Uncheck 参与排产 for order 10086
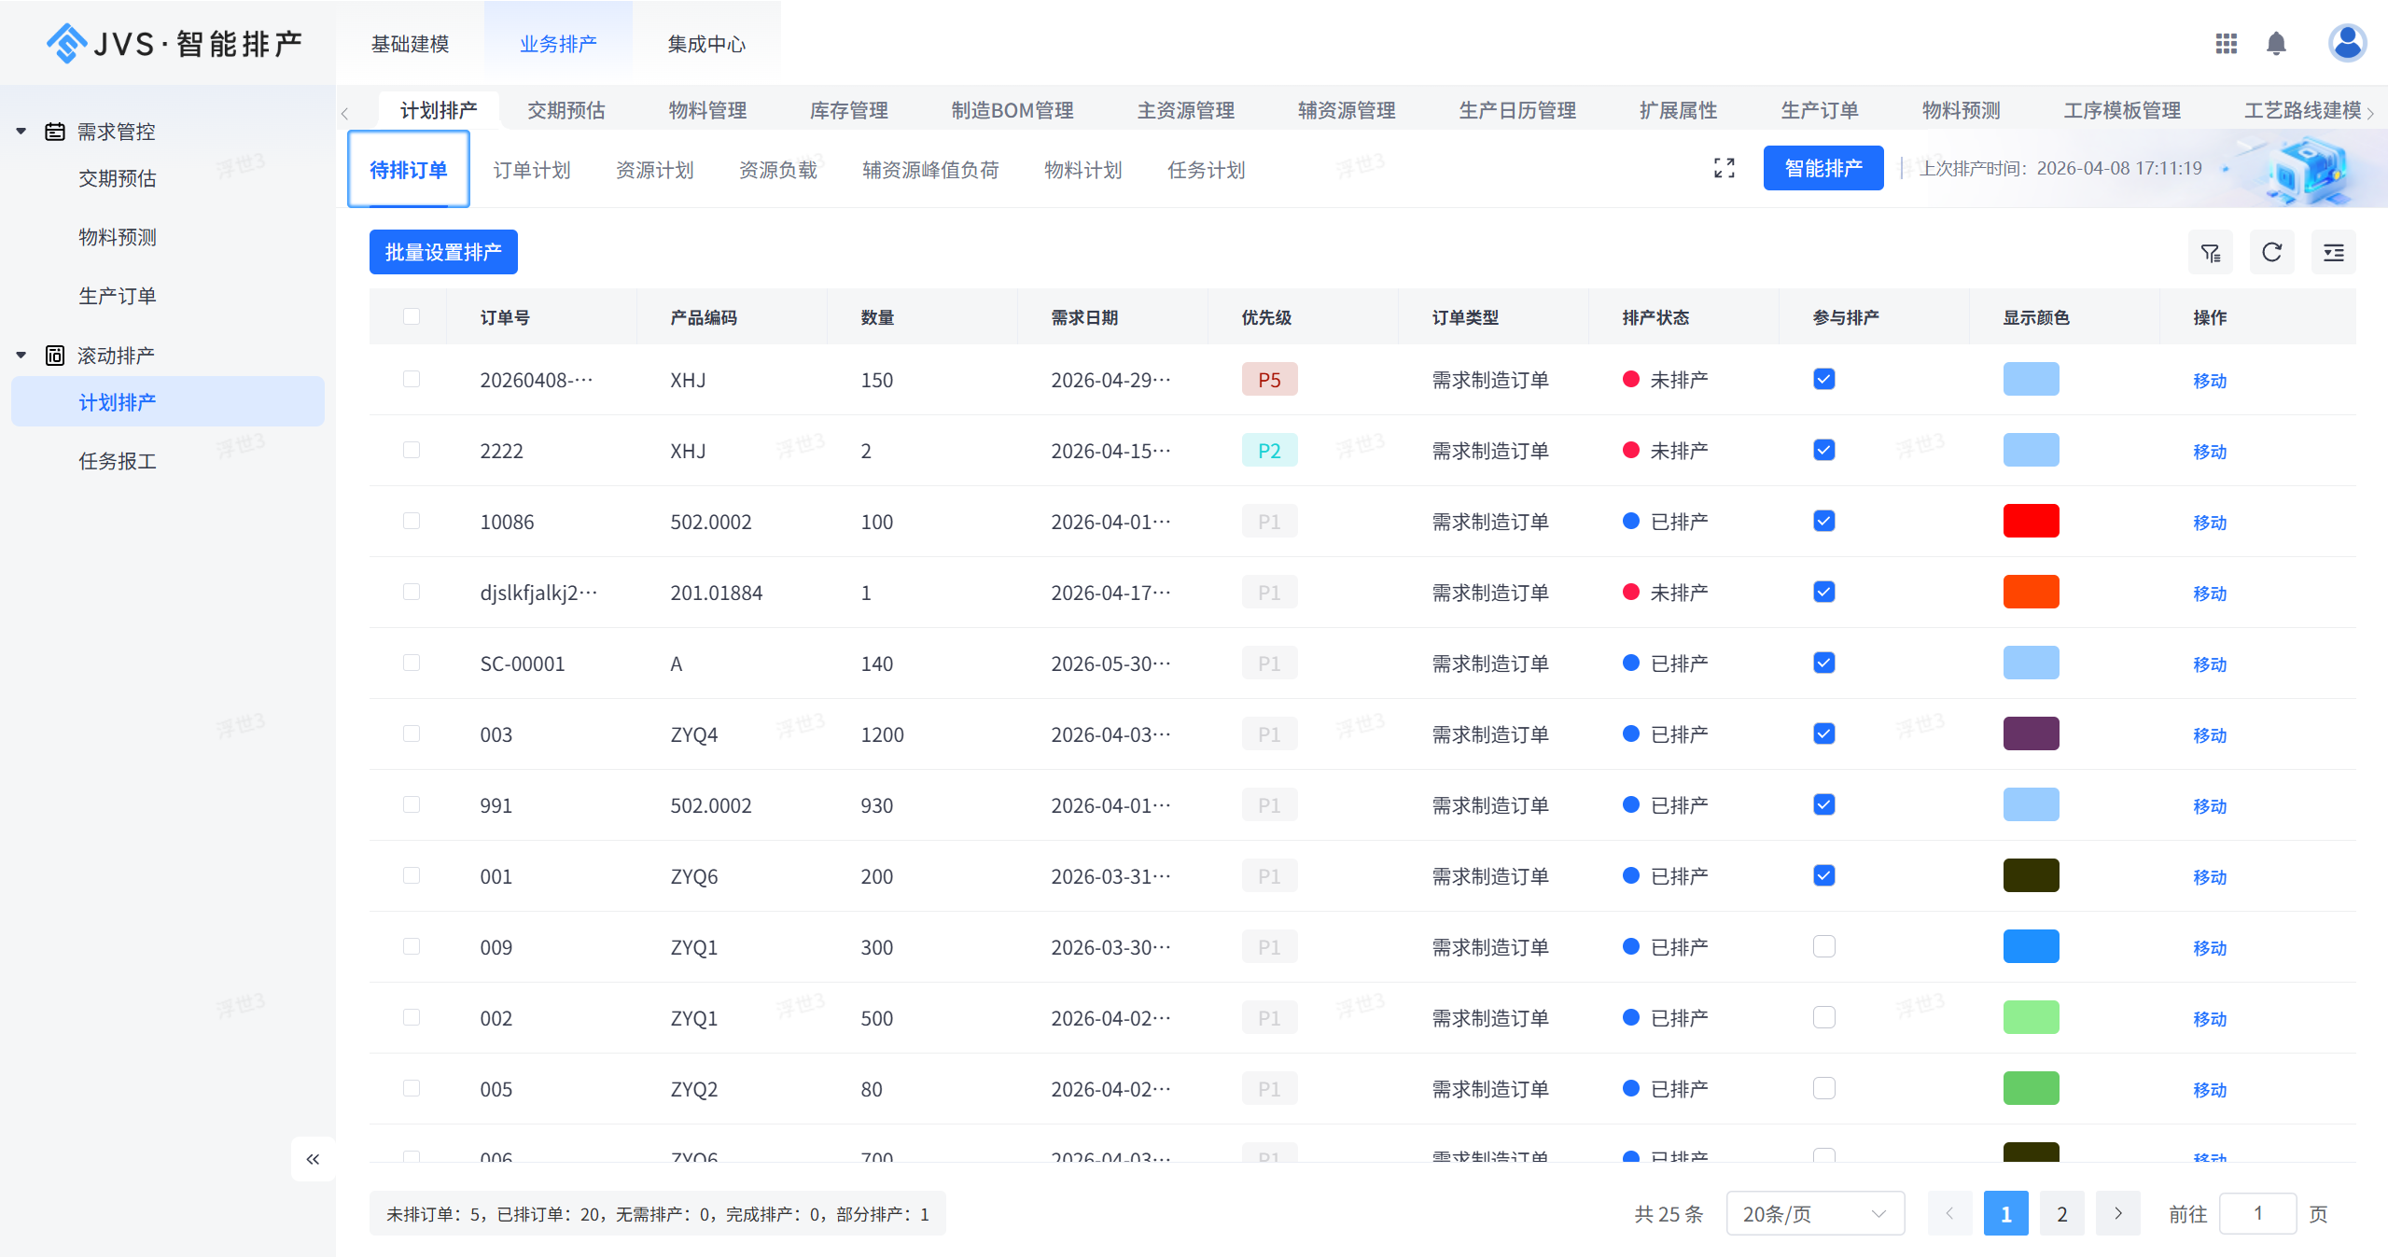The height and width of the screenshot is (1257, 2388). tap(1823, 521)
